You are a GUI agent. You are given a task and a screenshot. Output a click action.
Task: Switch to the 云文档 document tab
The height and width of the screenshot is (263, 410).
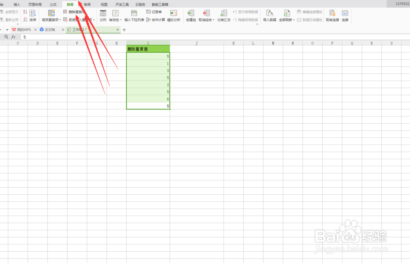click(x=47, y=30)
